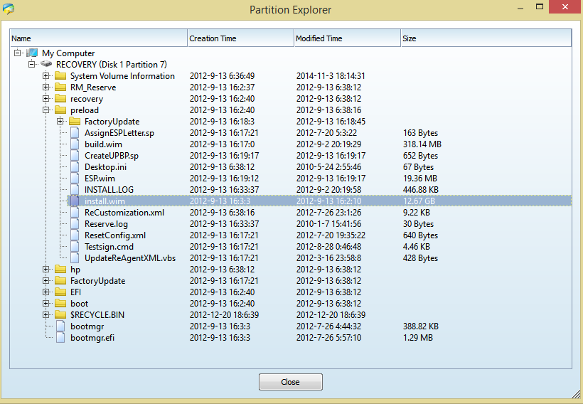Click the RM_Reserve folder icon
Screen dimensions: 583x404
60,87
